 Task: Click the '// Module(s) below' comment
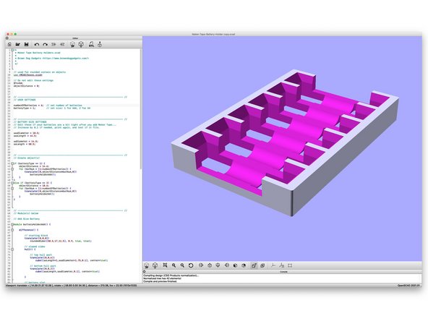(x=26, y=213)
